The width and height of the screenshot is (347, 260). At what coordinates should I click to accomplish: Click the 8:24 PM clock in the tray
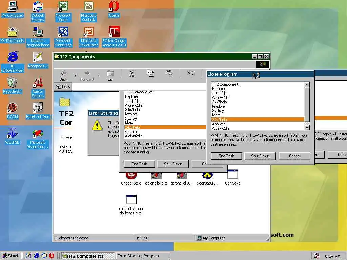pyautogui.click(x=333, y=256)
